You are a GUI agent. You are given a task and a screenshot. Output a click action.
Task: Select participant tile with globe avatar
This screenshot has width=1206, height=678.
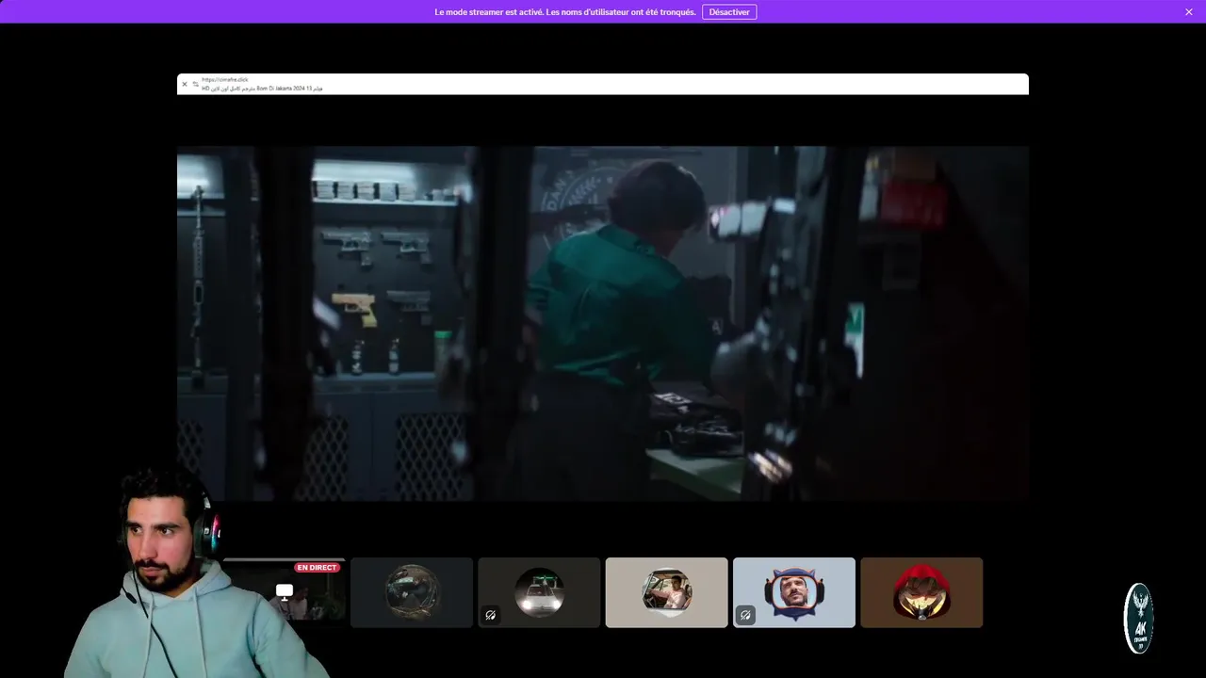coord(412,592)
